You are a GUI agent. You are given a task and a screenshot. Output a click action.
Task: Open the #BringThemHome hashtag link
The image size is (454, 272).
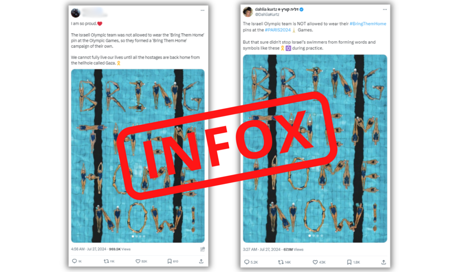tap(368, 24)
